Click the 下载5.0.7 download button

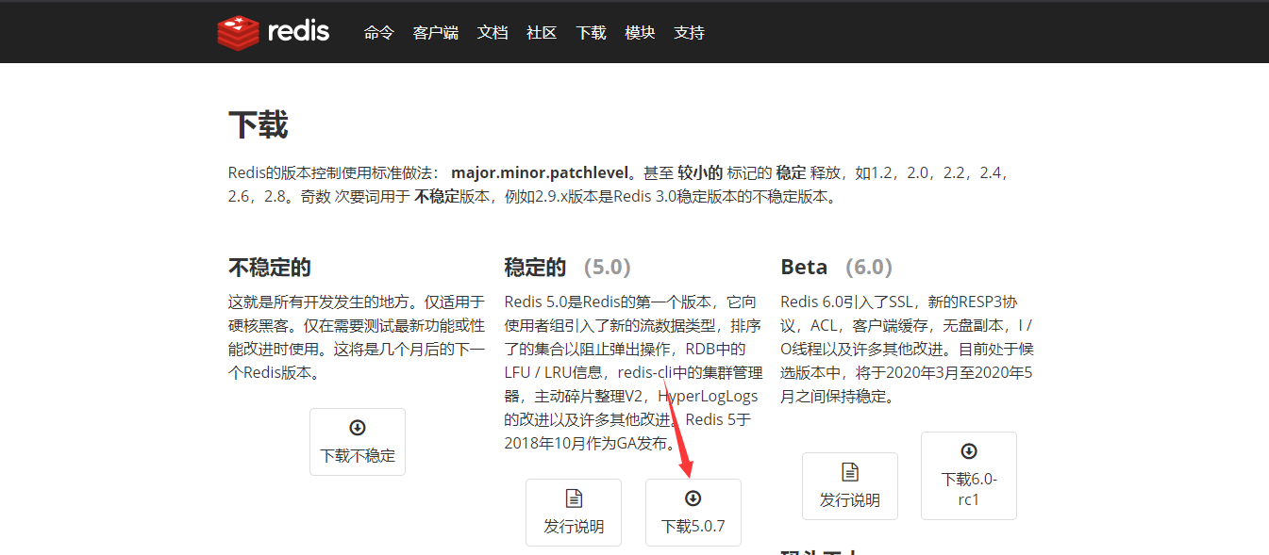693,513
